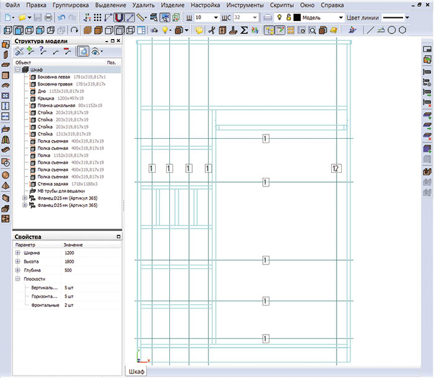Screen dimensions: 434x378
Task: Expand the Ширина property row
Action: (x=17, y=253)
